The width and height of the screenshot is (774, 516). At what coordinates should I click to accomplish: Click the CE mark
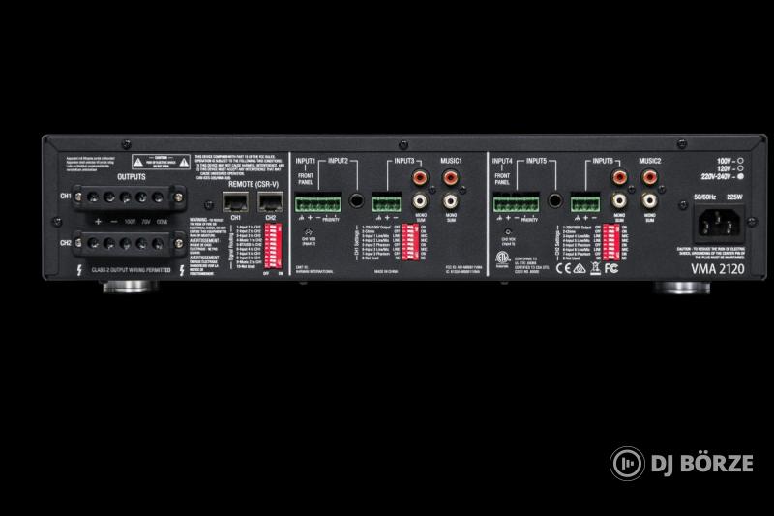[x=563, y=268]
